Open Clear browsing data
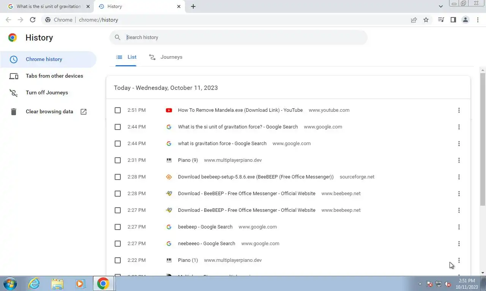The width and height of the screenshot is (486, 291). [x=48, y=111]
